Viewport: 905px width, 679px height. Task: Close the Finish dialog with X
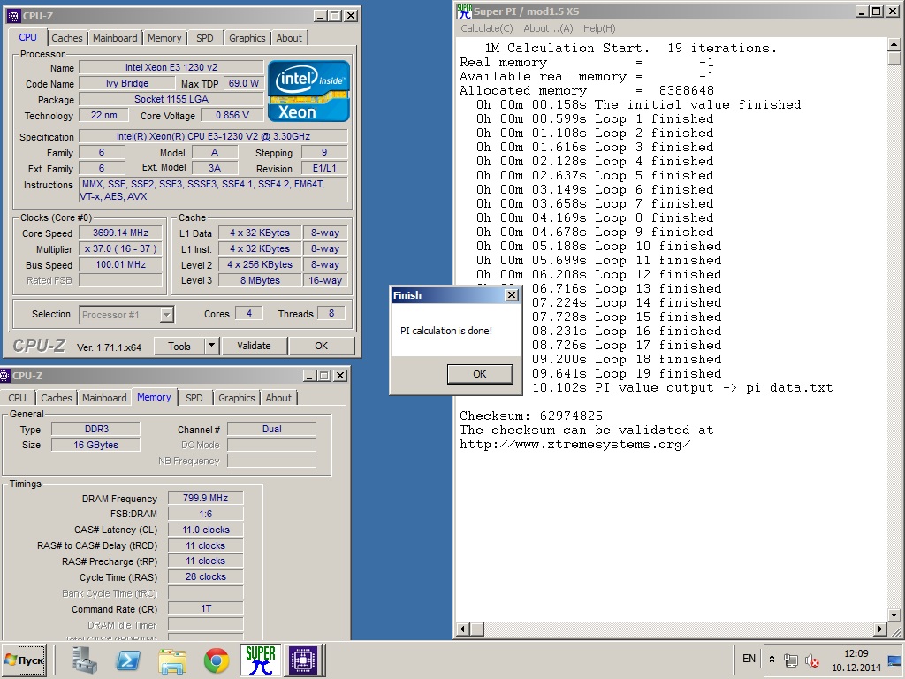pyautogui.click(x=512, y=295)
